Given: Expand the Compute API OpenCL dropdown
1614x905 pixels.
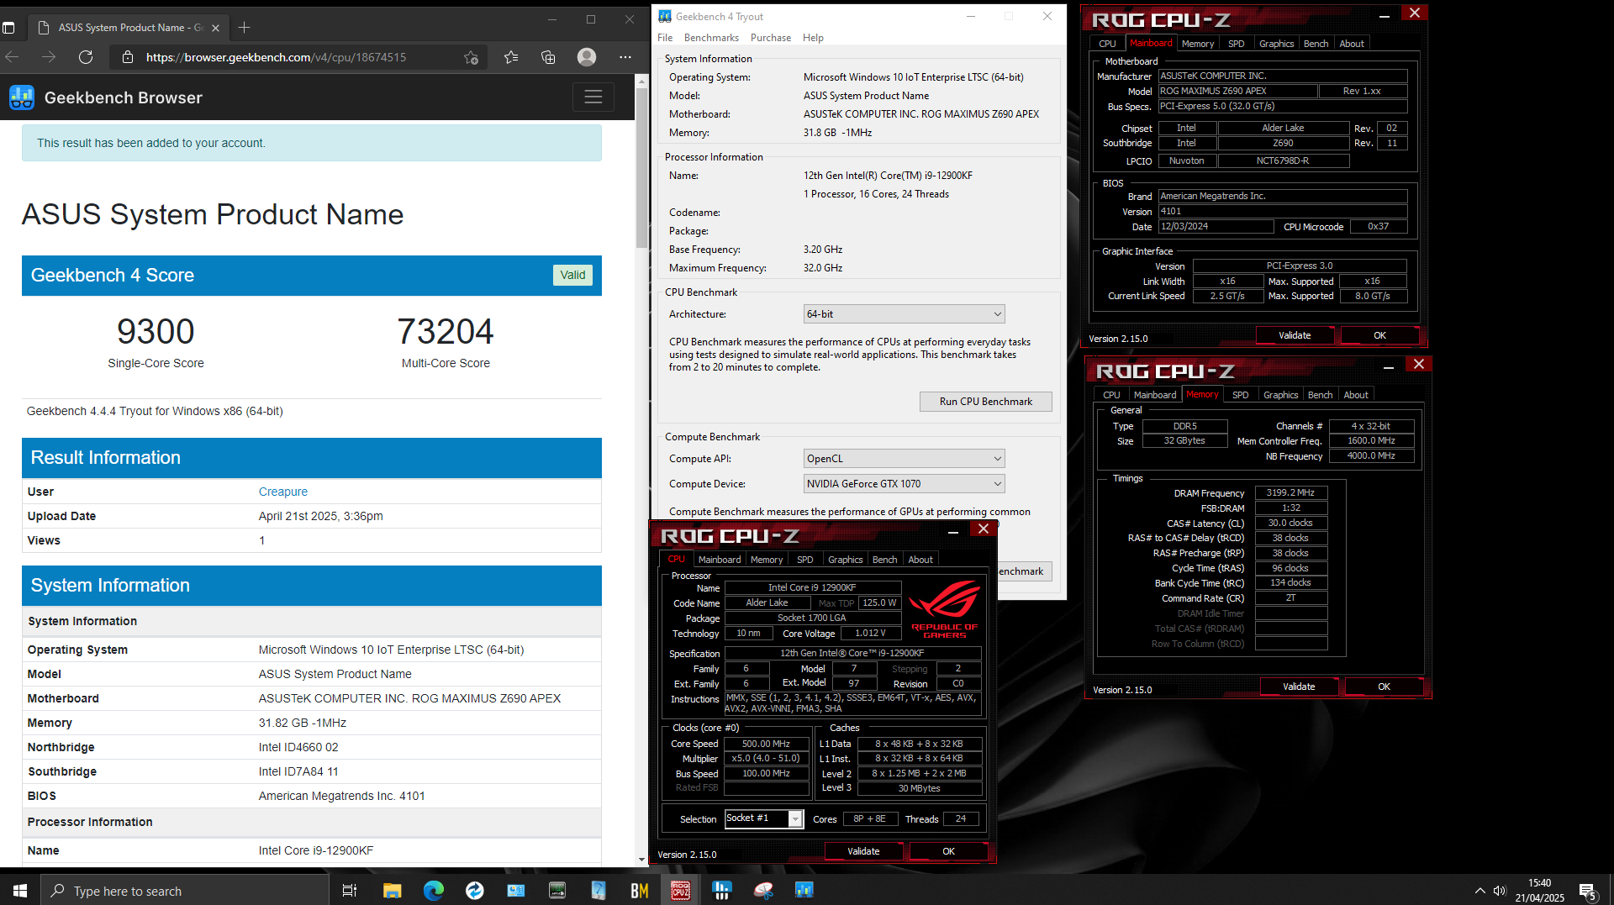Looking at the screenshot, I should pos(904,459).
